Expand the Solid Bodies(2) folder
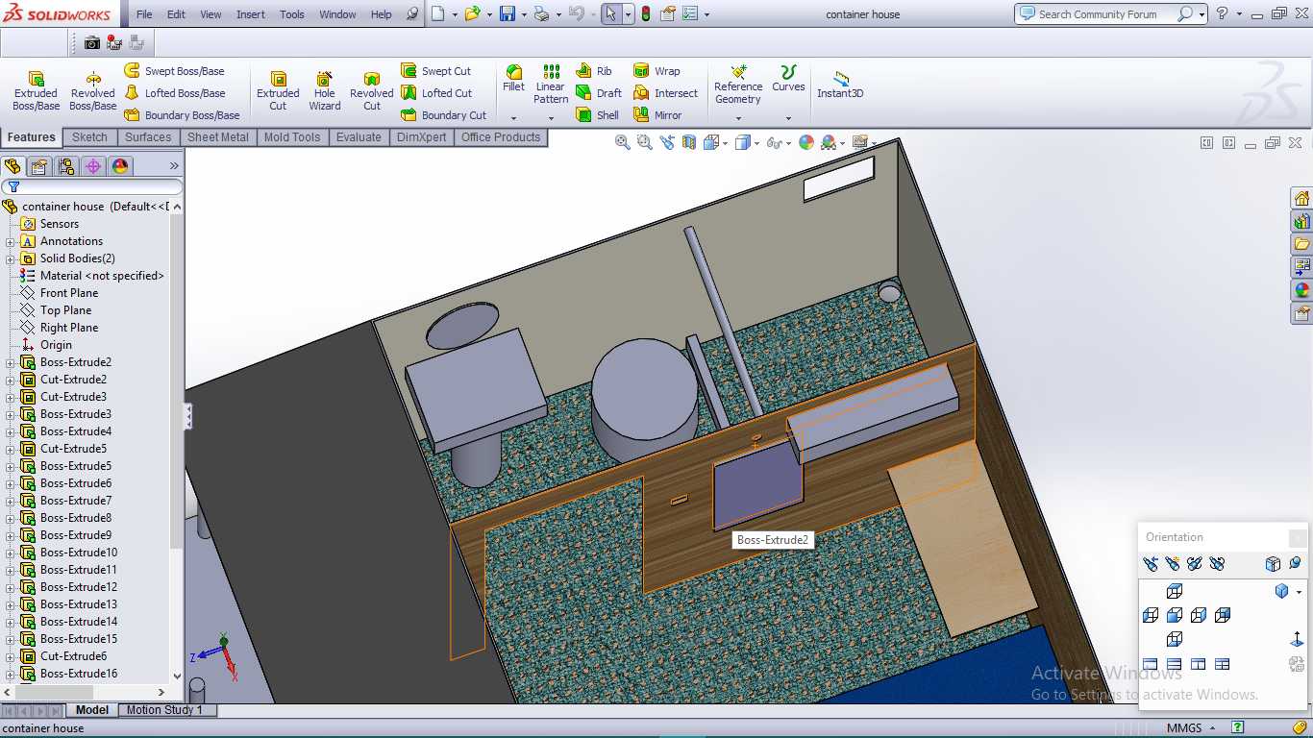The width and height of the screenshot is (1313, 738). pos(11,258)
